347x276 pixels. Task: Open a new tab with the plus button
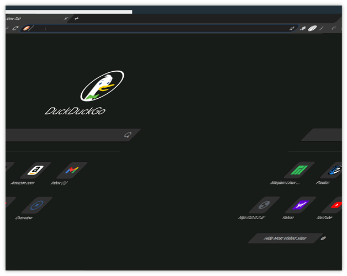[77, 19]
